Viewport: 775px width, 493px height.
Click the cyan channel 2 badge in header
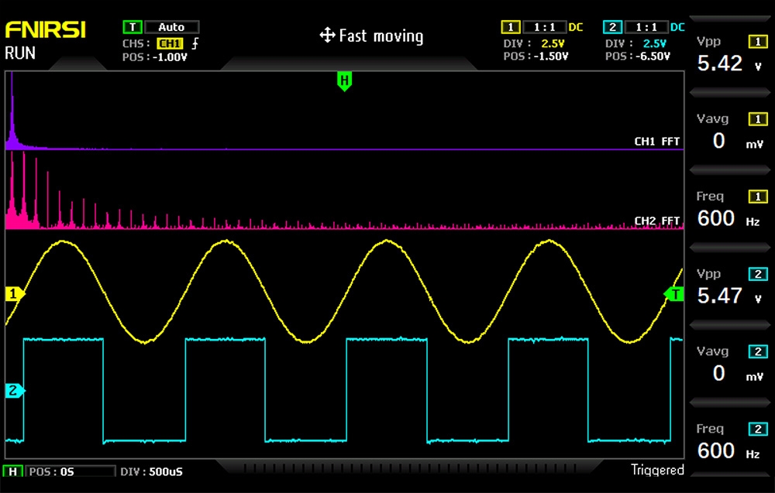[x=611, y=27]
